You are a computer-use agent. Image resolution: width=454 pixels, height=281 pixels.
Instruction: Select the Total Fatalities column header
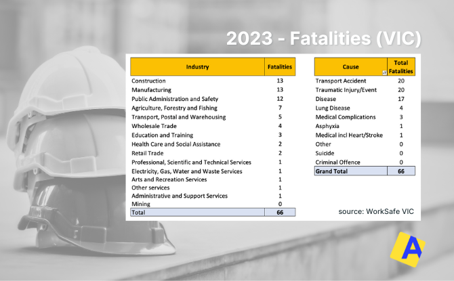coord(401,67)
